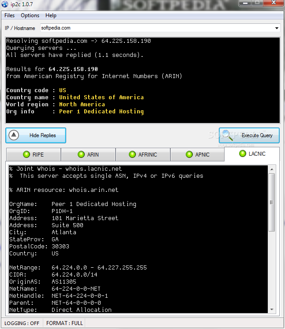Minimize the ip2c window
Viewport: 285px width, 329px height.
coord(246,3)
